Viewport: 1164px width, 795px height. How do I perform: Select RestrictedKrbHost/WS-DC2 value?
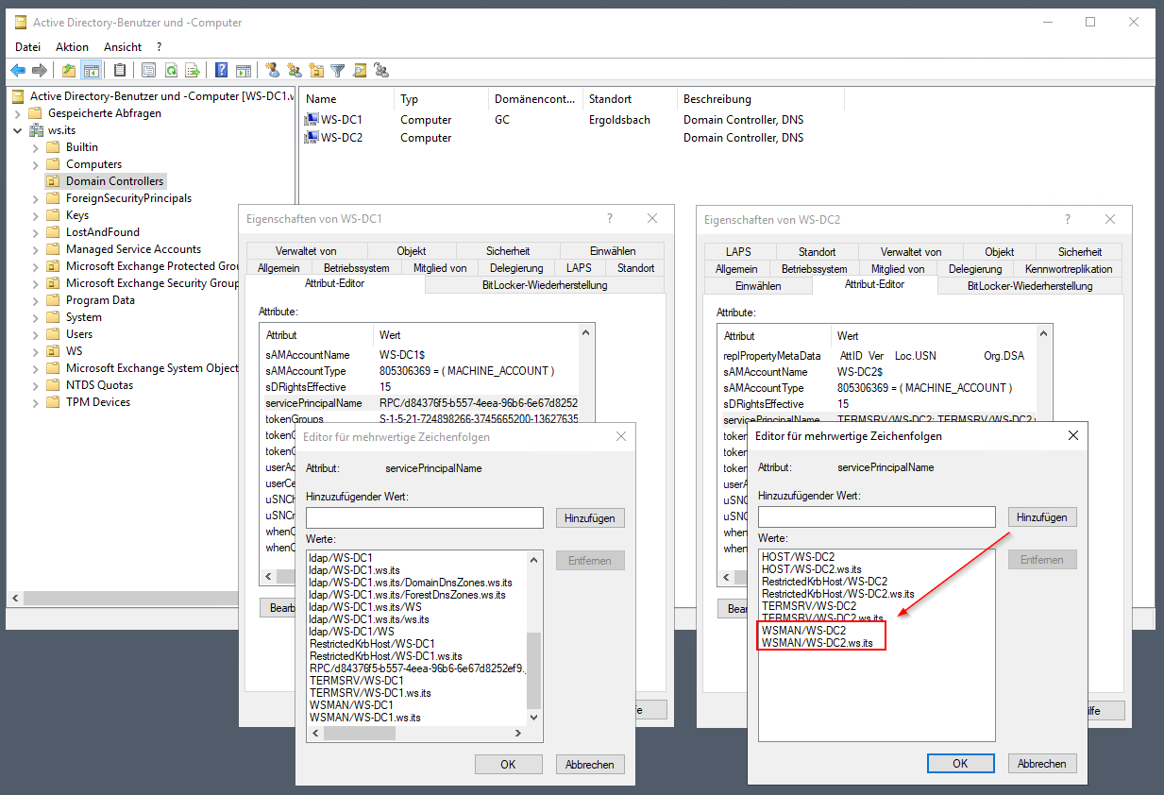tap(824, 582)
